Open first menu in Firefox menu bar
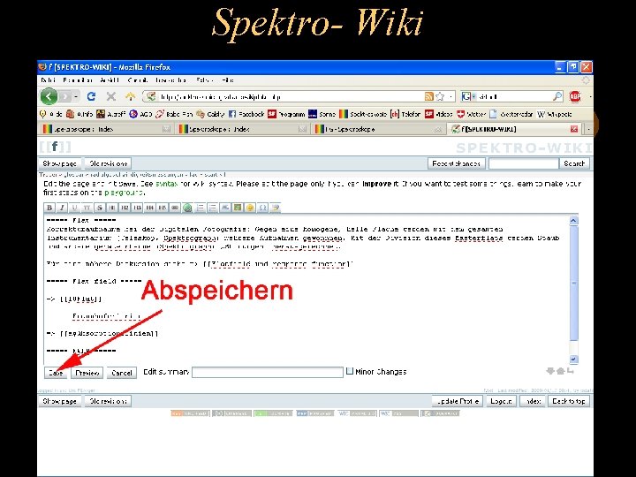Screen dimensions: 636x477 [49, 80]
